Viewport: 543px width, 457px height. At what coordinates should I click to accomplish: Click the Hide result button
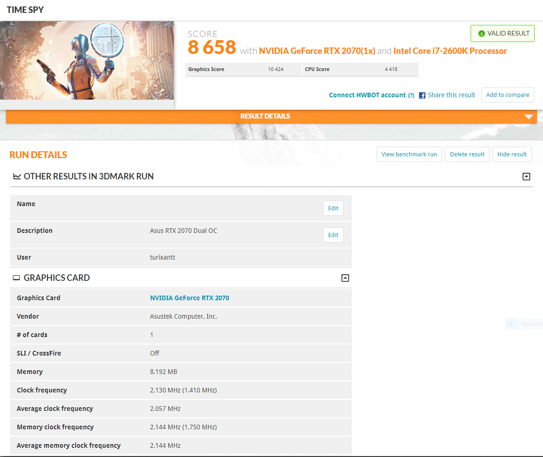pos(512,154)
